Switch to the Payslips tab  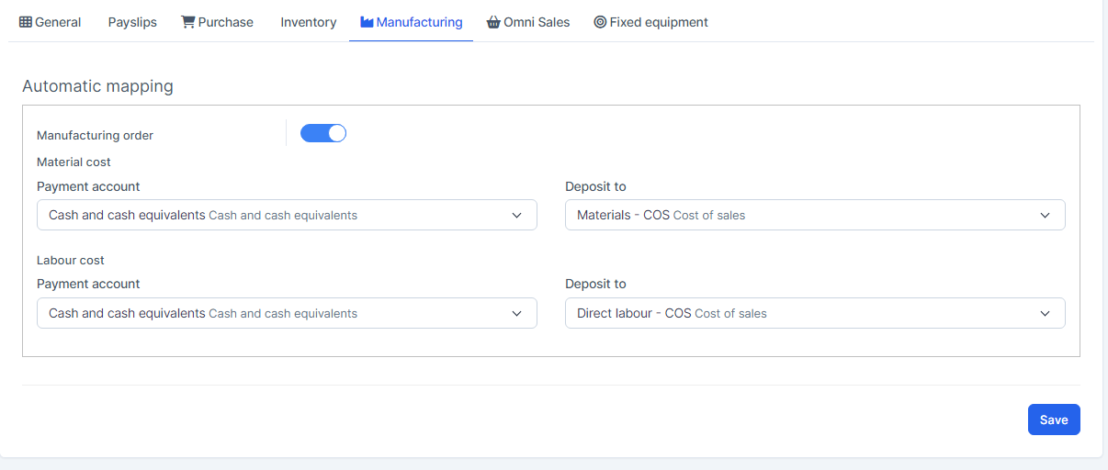[132, 22]
